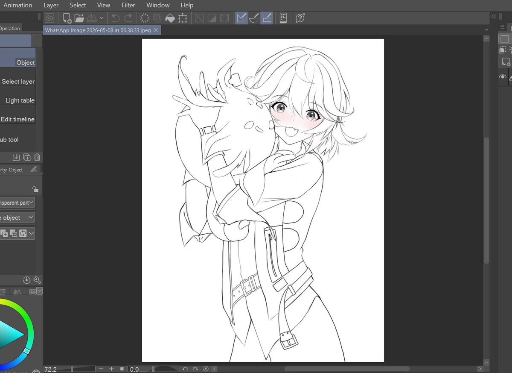This screenshot has width=512, height=373.
Task: Click the Clear (dotted circle) icon
Action: pos(145,18)
